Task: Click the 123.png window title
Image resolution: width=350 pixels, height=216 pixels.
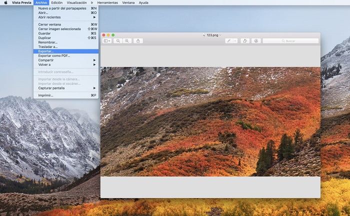Action: [x=211, y=35]
